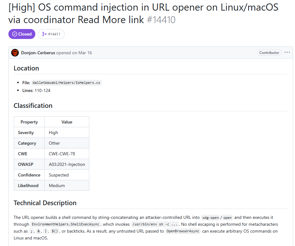Click the issue number #14410 in title
The image size is (295, 246).
(x=161, y=20)
